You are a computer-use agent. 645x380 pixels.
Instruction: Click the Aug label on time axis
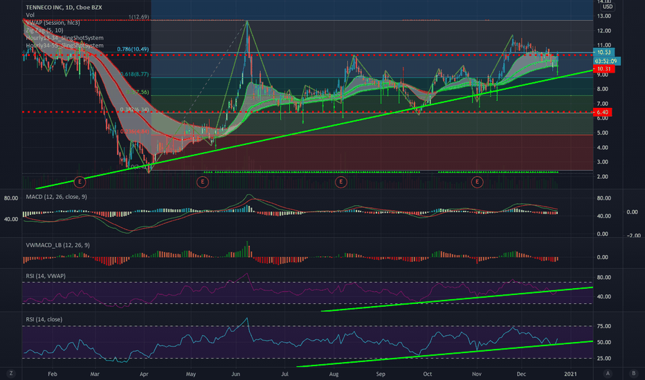334,374
